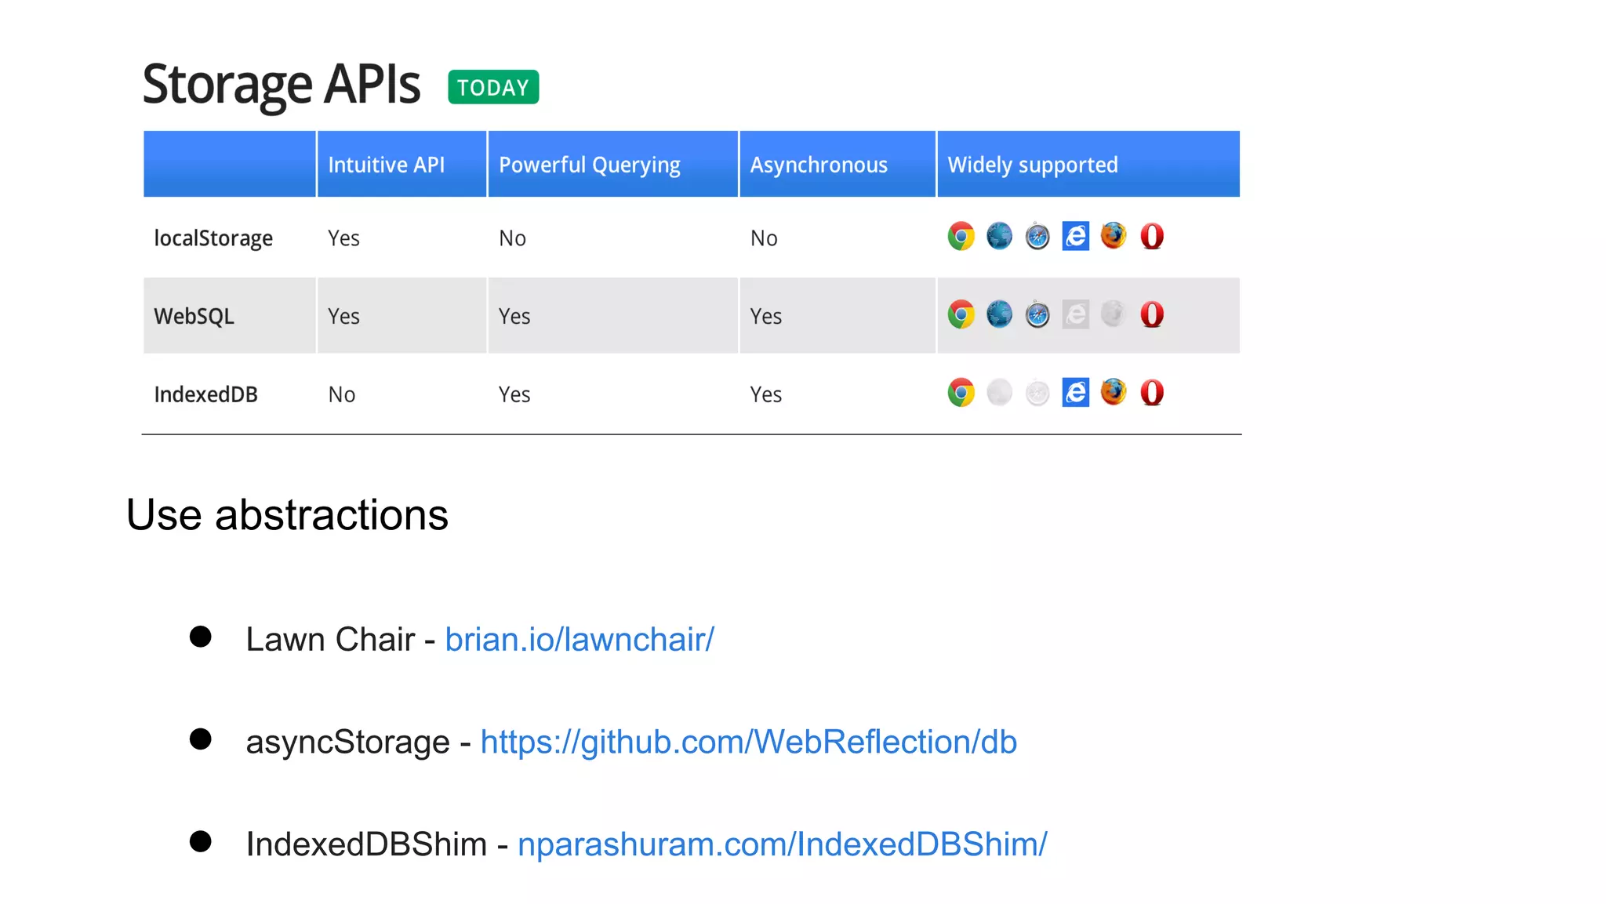Click the green TODAY badge
Viewport: 1606px width, 904px height.
(493, 87)
